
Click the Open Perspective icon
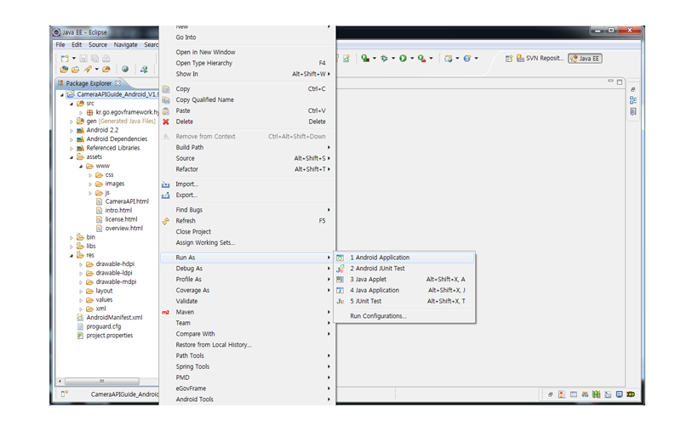pyautogui.click(x=509, y=59)
